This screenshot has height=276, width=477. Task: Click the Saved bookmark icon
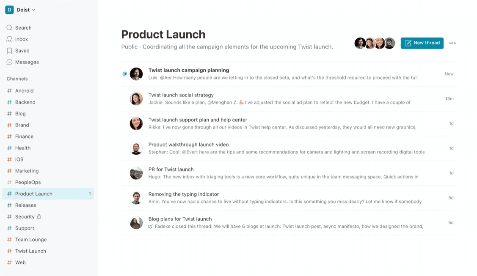click(x=9, y=51)
